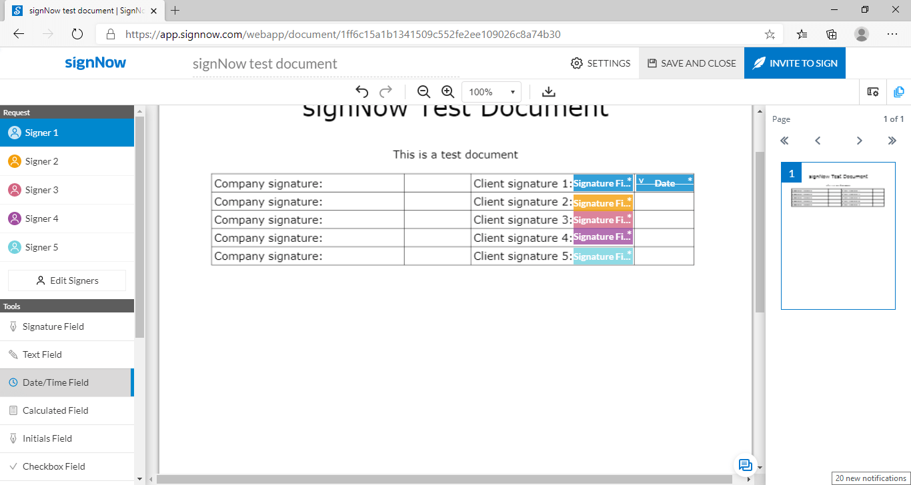Click the "Client signature 1:" cell
Viewport: 911px width, 485px height.
[522, 183]
